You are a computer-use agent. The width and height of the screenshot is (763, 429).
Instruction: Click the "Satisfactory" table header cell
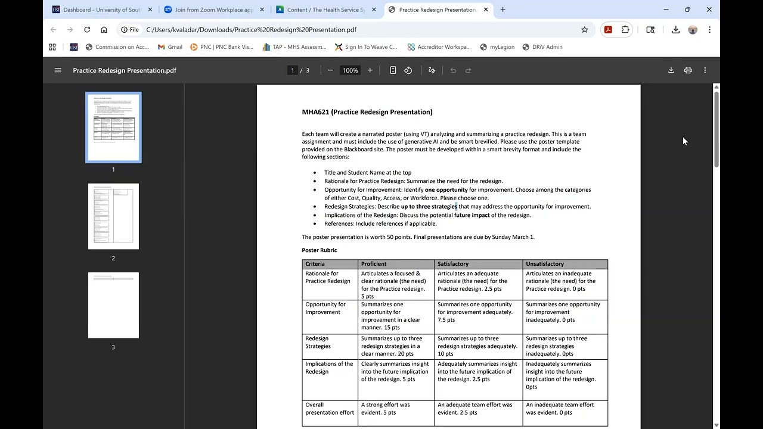[x=478, y=264]
